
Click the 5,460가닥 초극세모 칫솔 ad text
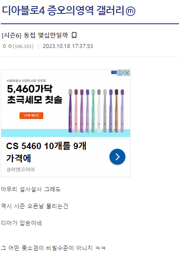click(35, 94)
